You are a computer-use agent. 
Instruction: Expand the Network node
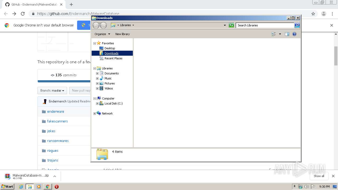pyautogui.click(x=95, y=113)
